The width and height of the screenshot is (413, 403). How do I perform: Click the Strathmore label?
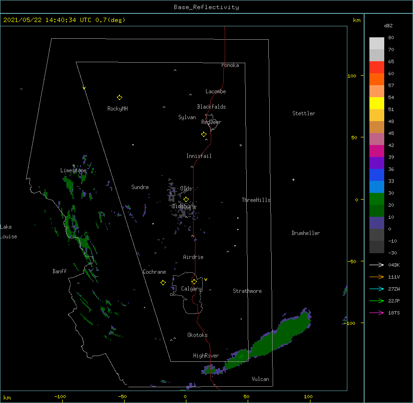247,291
